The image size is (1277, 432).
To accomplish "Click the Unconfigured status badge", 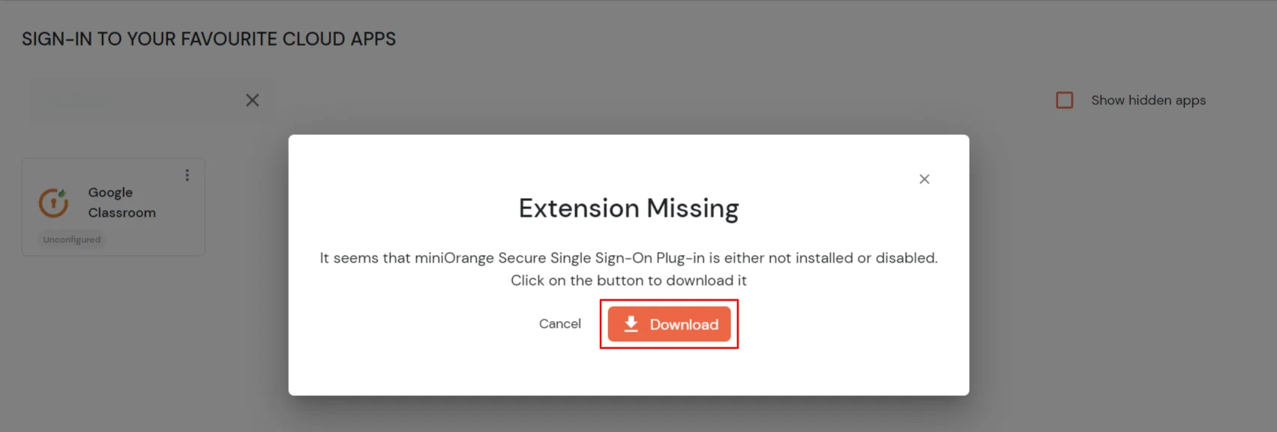I will point(71,239).
